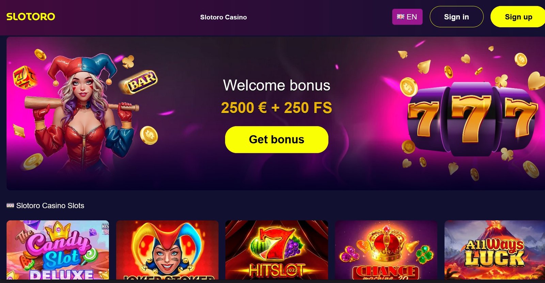
Task: Click the 2500 € + 250 FS text
Action: click(277, 108)
